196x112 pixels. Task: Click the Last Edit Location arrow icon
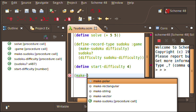click(x=100, y=19)
